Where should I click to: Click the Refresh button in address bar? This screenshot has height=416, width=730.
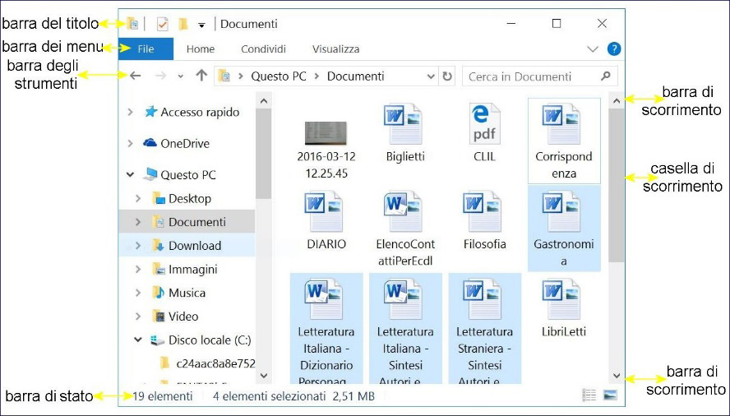click(447, 76)
